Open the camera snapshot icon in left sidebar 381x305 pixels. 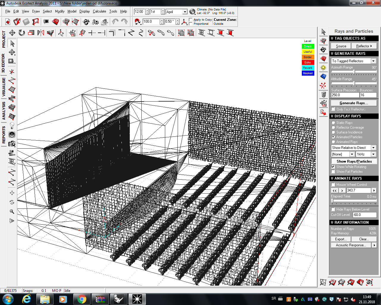pyautogui.click(x=12, y=144)
